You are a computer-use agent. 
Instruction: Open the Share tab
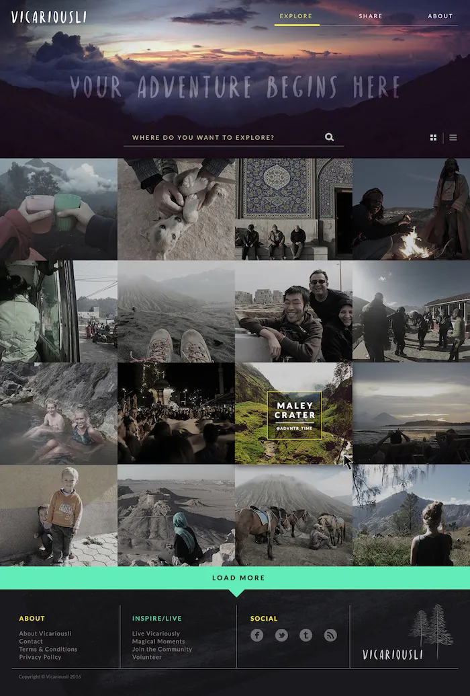click(370, 16)
